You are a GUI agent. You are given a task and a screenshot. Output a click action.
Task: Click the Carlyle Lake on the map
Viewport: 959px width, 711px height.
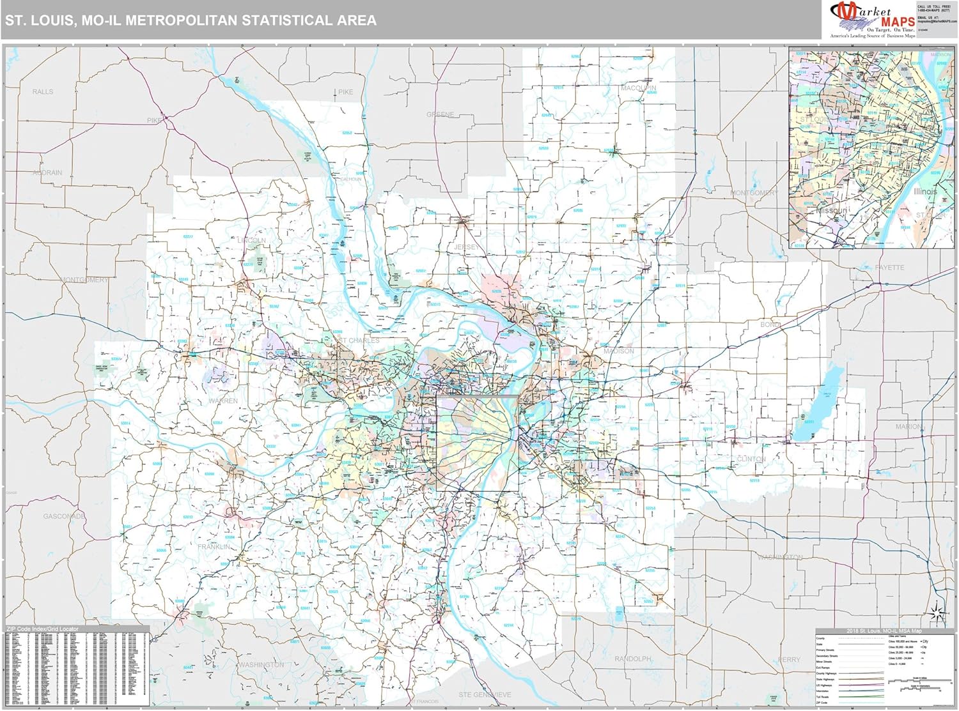click(823, 401)
